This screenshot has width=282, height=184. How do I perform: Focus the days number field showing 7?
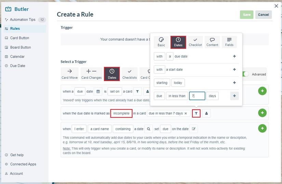[197, 96]
